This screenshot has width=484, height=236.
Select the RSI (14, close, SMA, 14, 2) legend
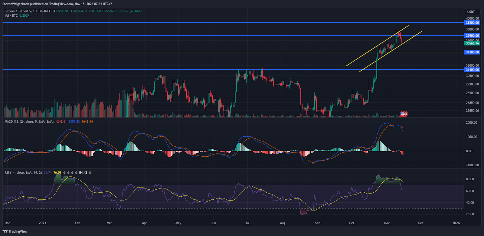coord(23,172)
